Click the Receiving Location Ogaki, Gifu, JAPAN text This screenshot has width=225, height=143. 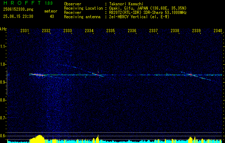[148, 8]
